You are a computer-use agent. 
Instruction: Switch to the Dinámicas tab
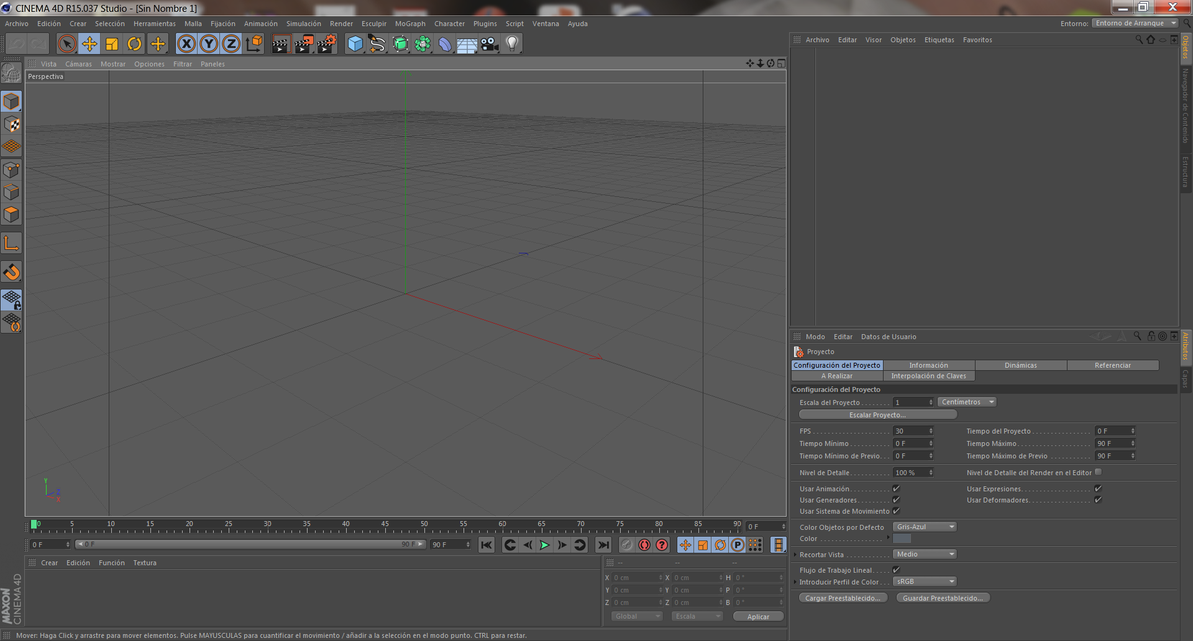tap(1021, 365)
